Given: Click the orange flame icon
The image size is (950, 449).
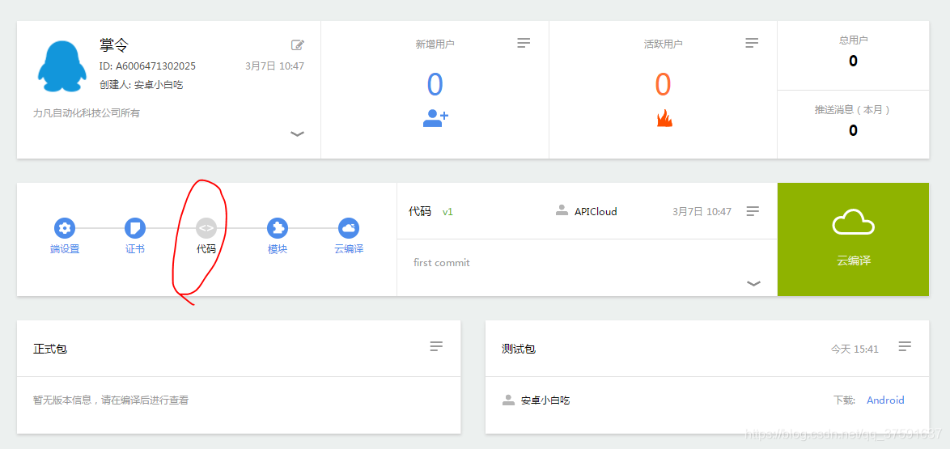Looking at the screenshot, I should 664,118.
